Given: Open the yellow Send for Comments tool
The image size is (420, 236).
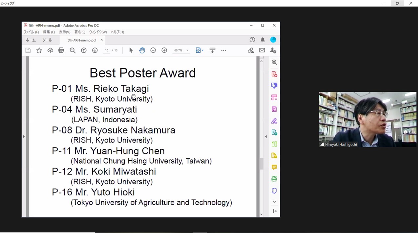Looking at the screenshot, I should point(274,156).
